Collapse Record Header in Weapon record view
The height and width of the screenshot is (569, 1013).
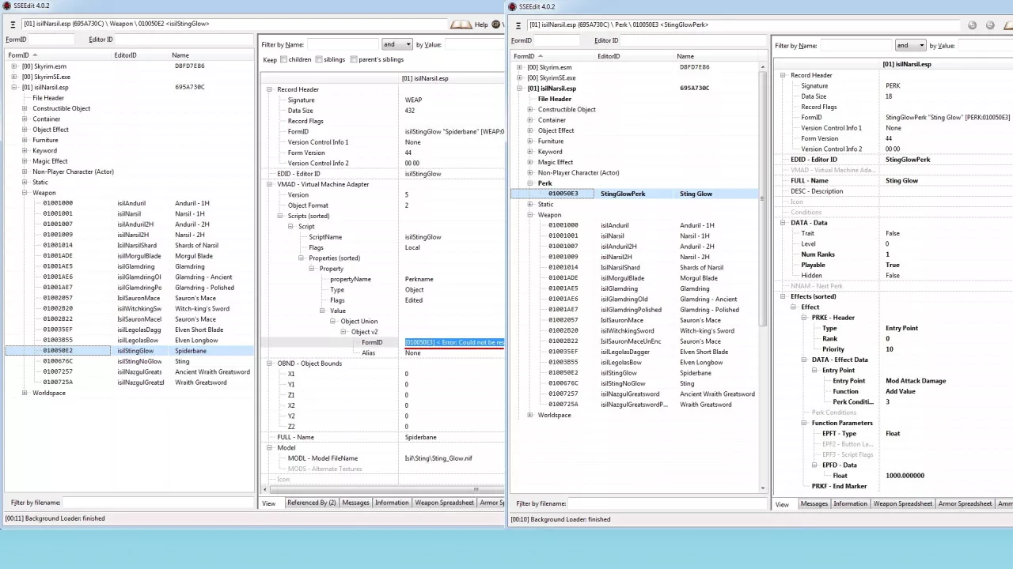pyautogui.click(x=269, y=89)
